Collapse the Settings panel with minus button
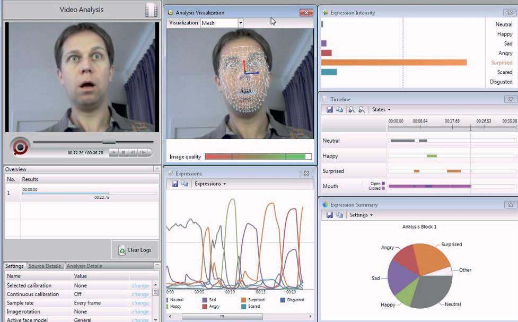This screenshot has width=518, height=322. tap(156, 265)
